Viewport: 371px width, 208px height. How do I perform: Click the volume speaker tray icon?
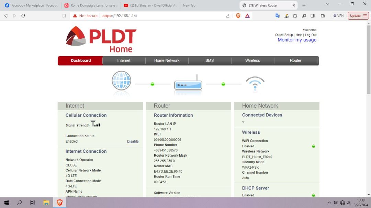[349, 203]
